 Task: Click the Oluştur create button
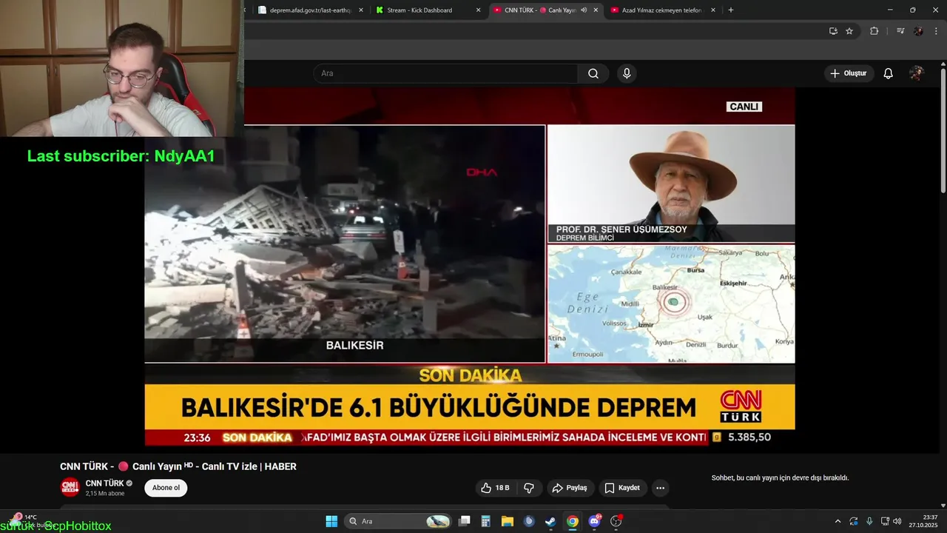849,73
